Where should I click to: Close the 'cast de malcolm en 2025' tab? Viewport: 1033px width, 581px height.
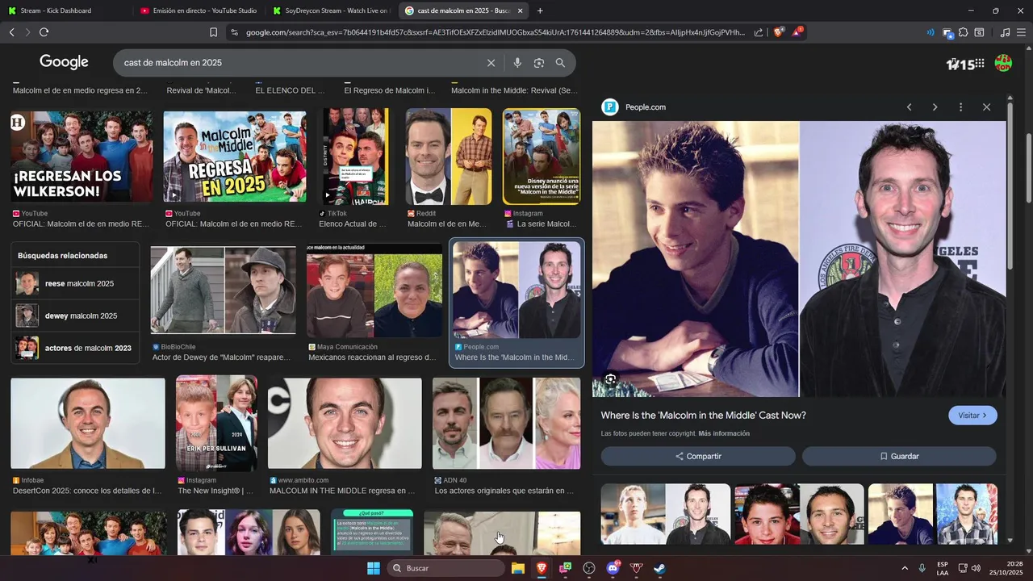pyautogui.click(x=520, y=10)
